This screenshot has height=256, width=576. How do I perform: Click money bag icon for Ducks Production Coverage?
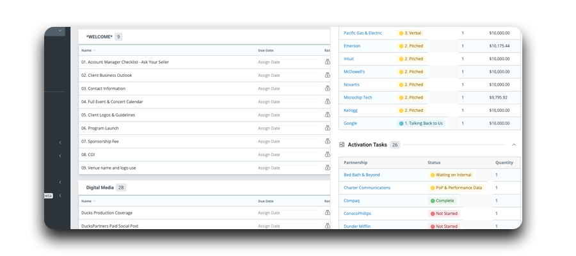click(x=327, y=212)
